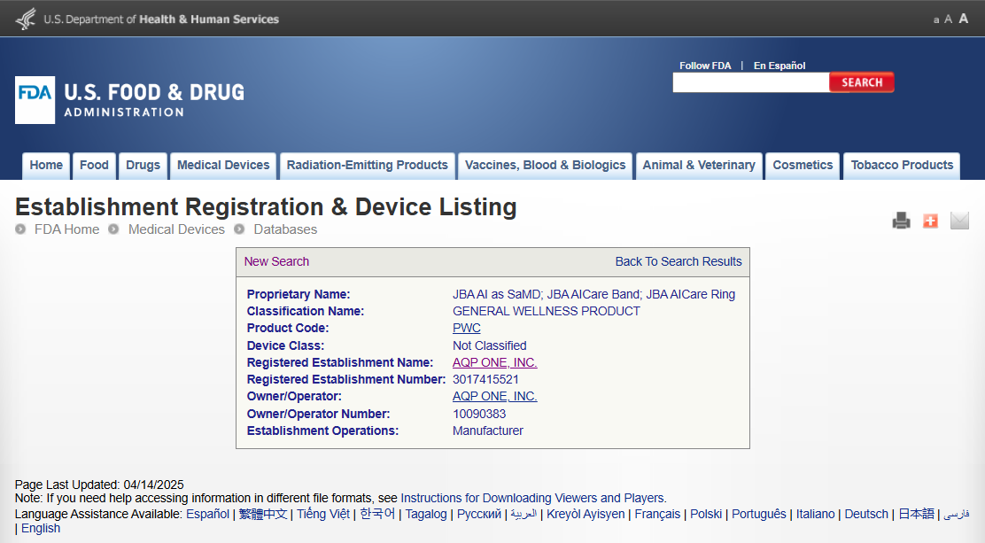Open the Drugs navigation tab

coord(143,166)
